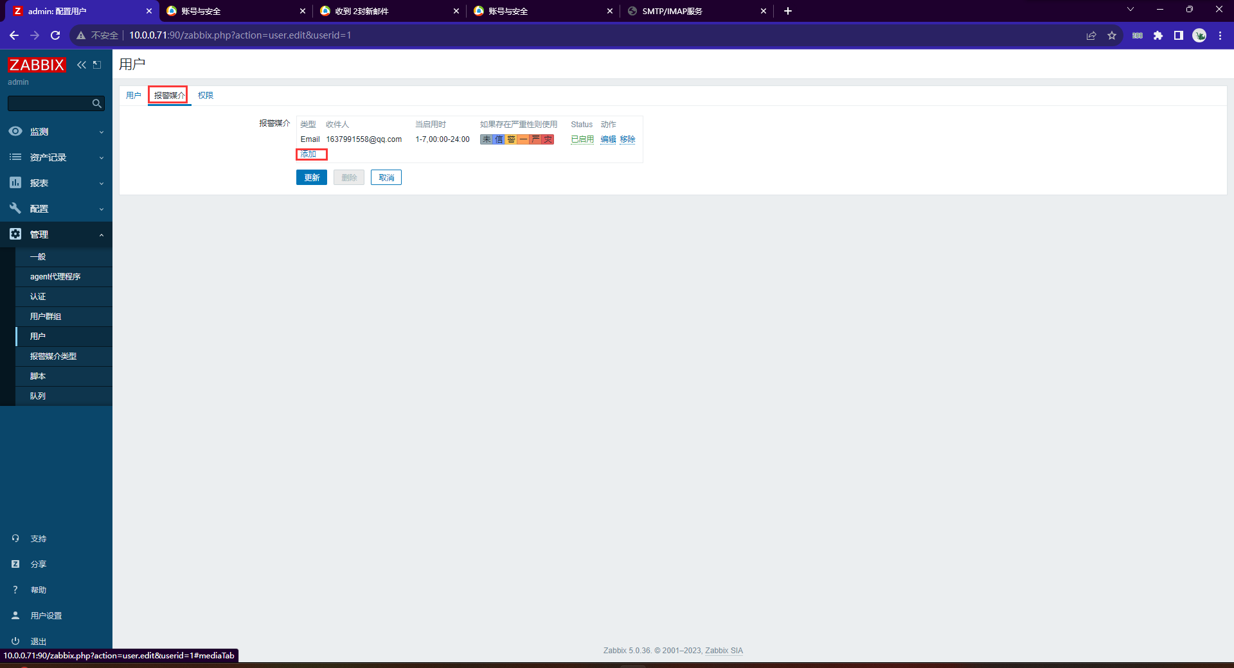The height and width of the screenshot is (668, 1234).
Task: Click the gear icon for 管理
Action: 15,234
